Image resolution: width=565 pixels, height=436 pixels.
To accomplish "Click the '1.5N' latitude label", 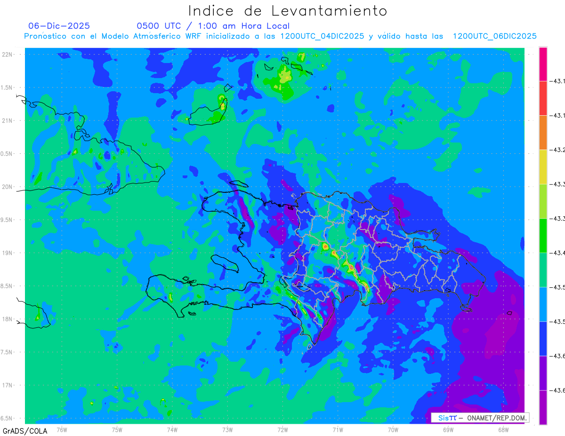I will [x=7, y=87].
